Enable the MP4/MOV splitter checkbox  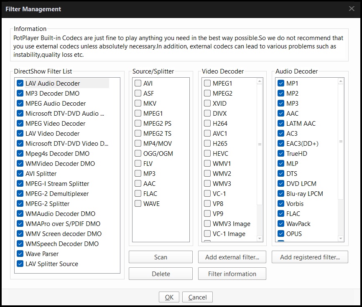click(138, 144)
